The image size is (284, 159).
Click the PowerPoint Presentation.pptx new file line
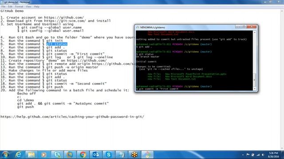coord(187,74)
